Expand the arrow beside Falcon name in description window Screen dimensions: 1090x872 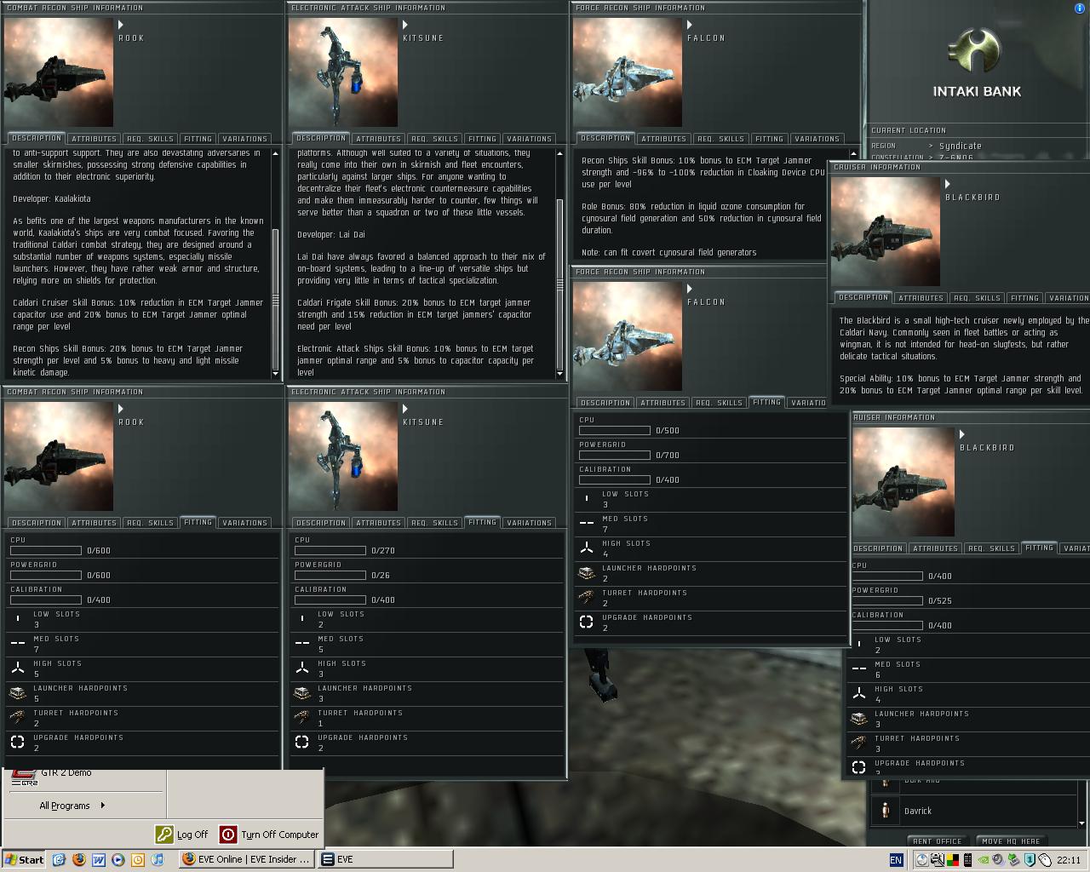(690, 25)
